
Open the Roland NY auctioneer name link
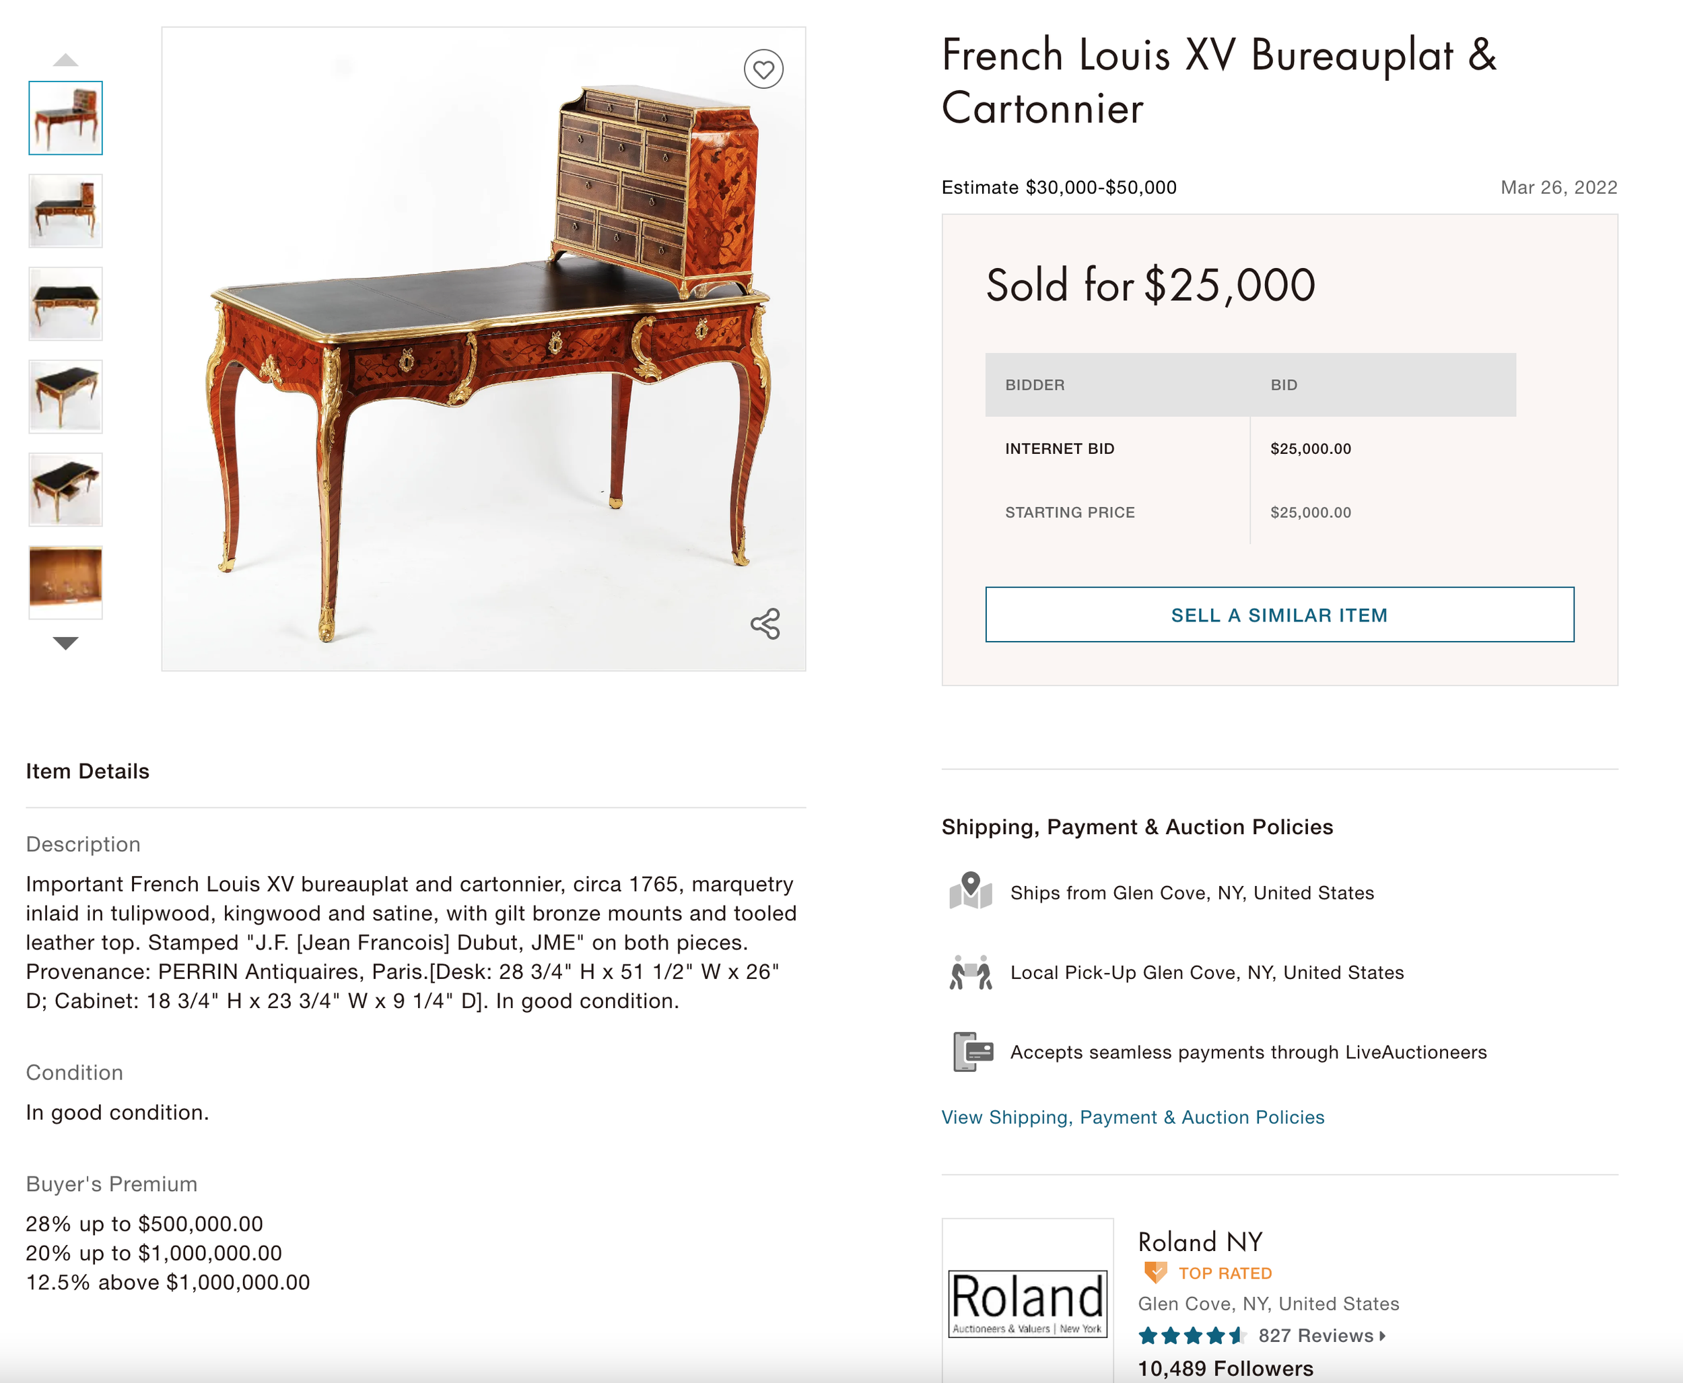tap(1200, 1241)
